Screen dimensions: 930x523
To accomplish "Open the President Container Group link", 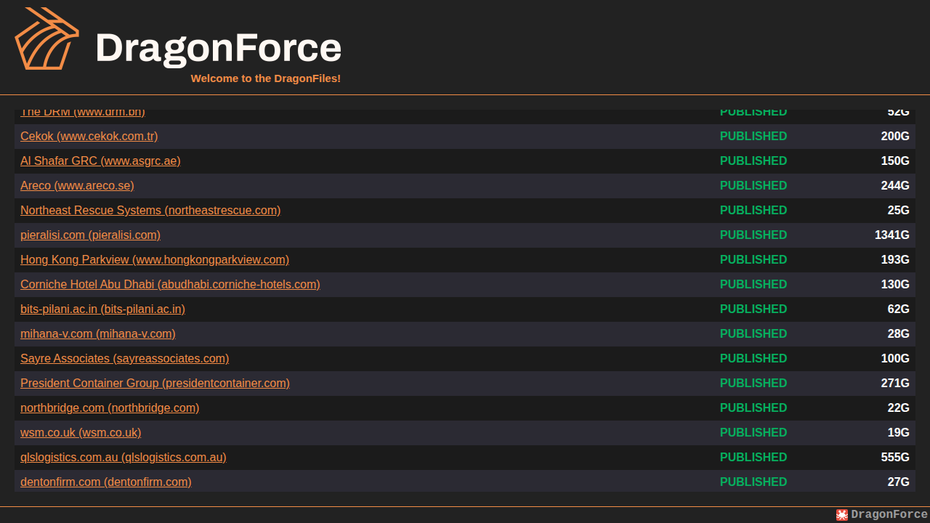I will (155, 384).
